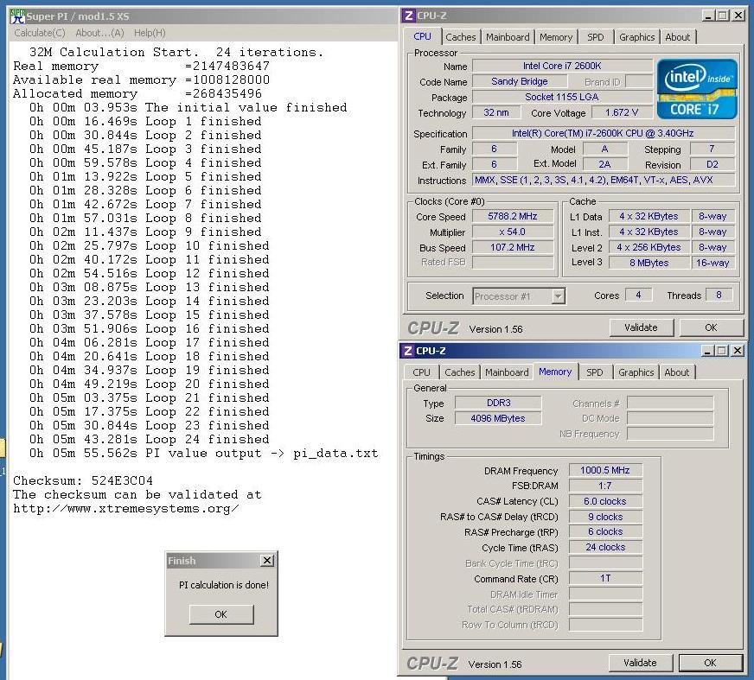
Task: Click the Core Voltage value 1.672 V
Action: point(622,112)
